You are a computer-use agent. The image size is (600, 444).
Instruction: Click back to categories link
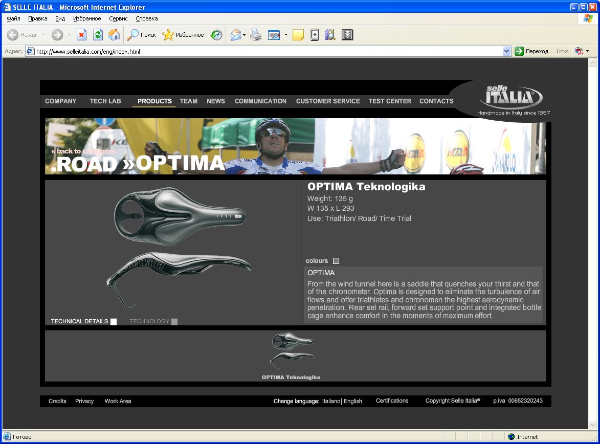coord(83,151)
